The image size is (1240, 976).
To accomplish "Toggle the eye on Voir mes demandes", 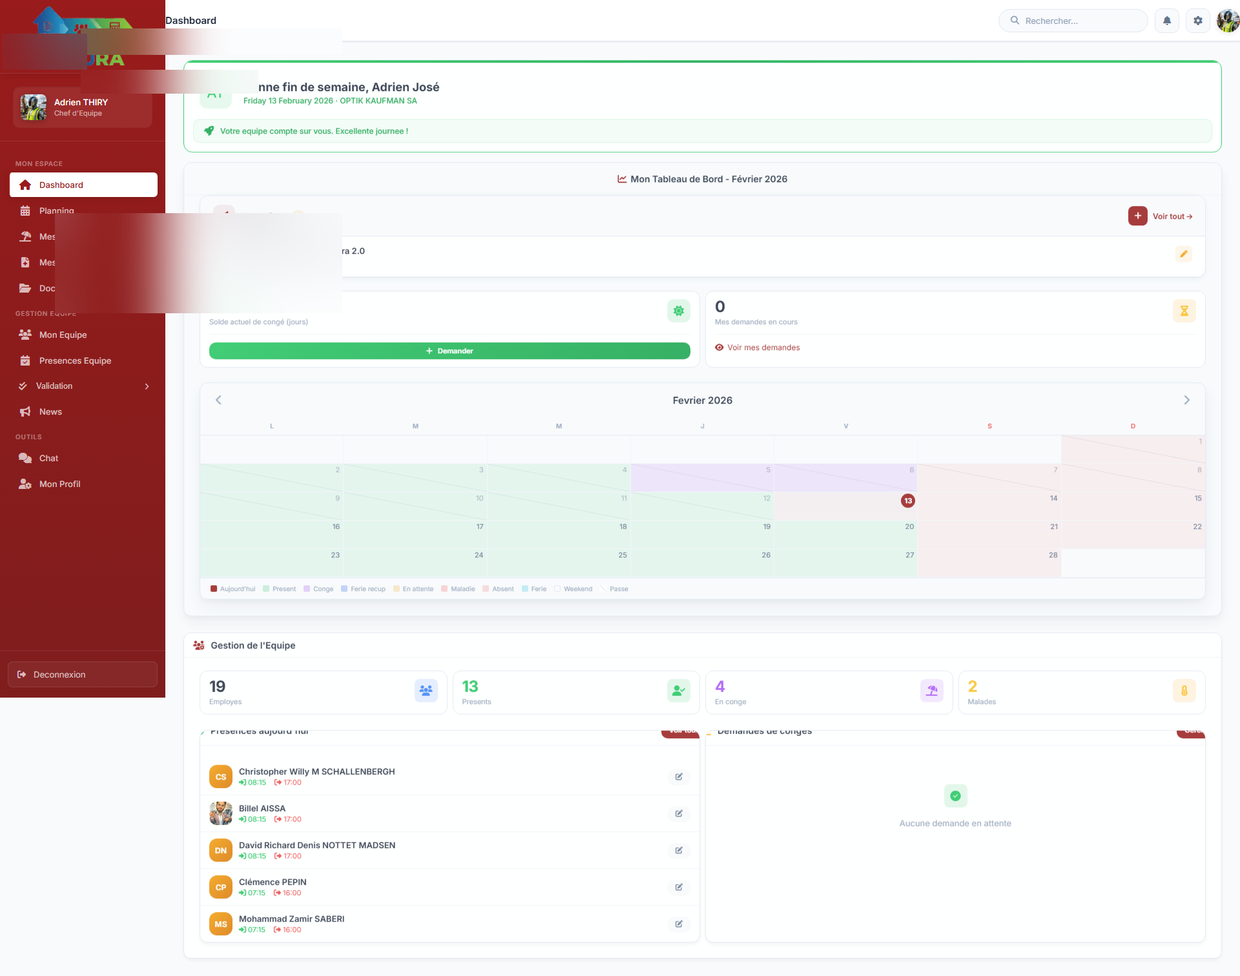I will coord(719,348).
